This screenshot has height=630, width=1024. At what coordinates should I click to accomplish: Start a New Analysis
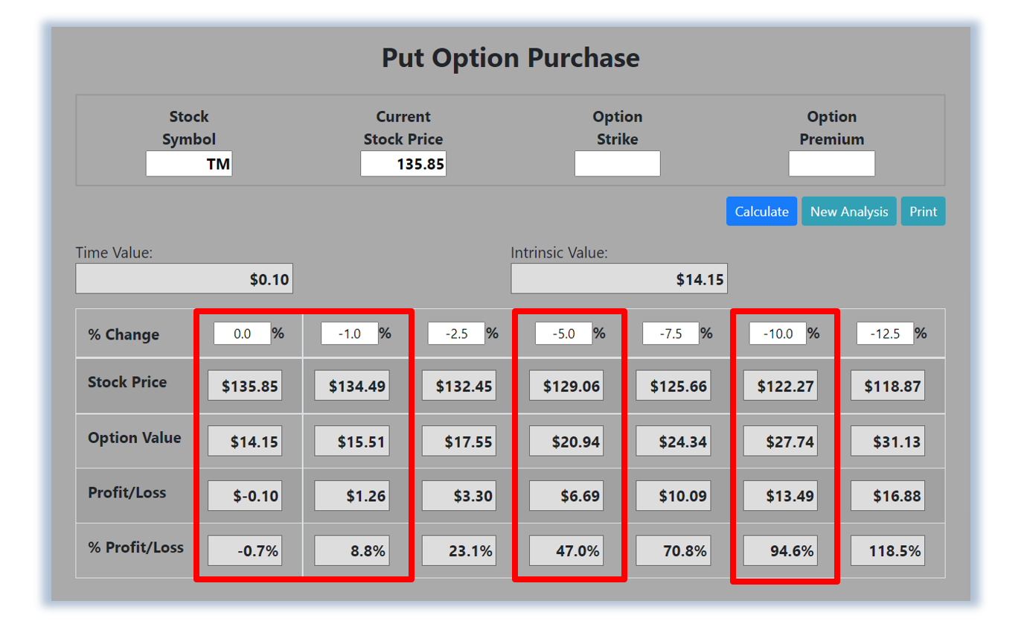click(x=849, y=211)
